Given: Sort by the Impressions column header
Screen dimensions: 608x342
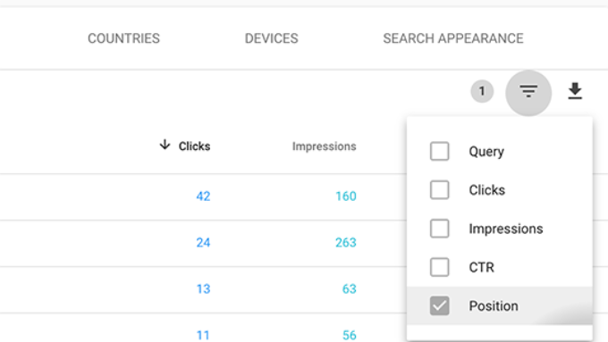Looking at the screenshot, I should tap(325, 146).
